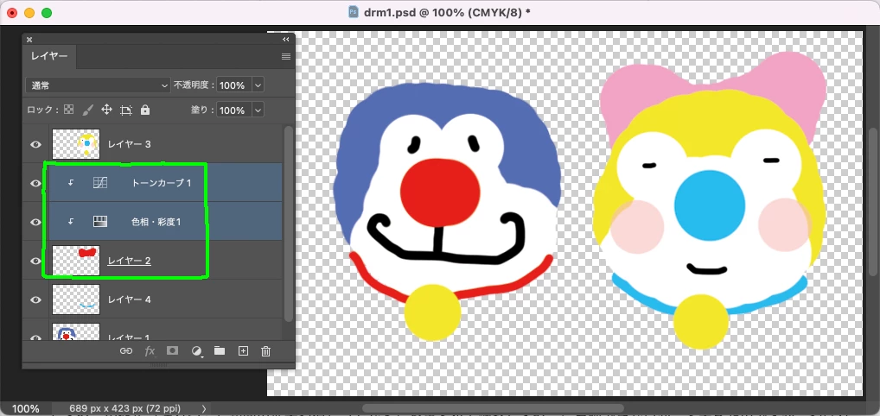Viewport: 880px width, 416px height.
Task: Click the レイヤー 3 thumbnail
Action: (76, 144)
